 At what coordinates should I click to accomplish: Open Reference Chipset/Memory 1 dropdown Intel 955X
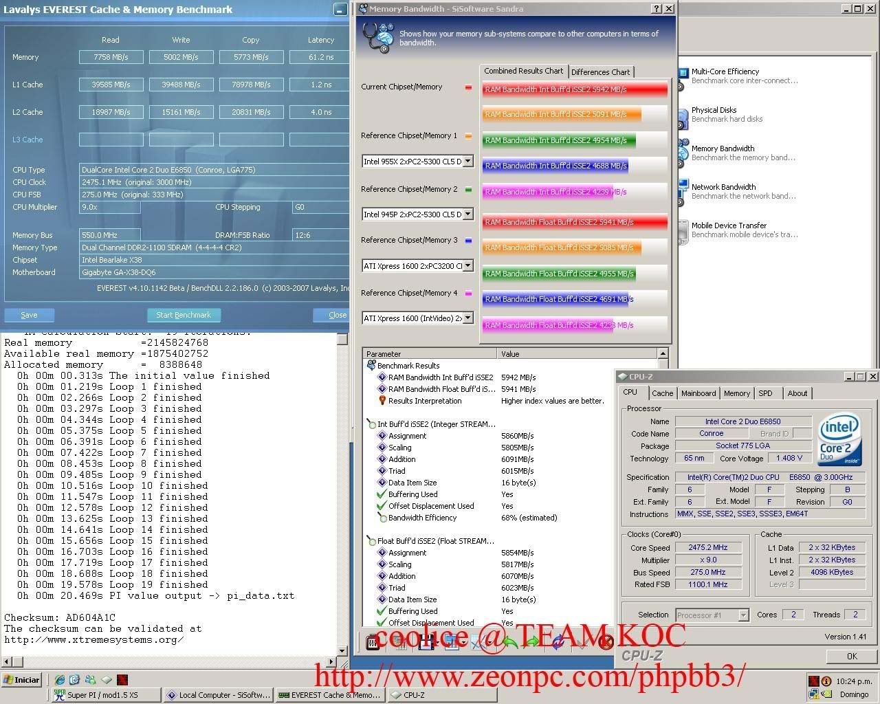click(x=467, y=162)
